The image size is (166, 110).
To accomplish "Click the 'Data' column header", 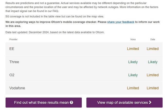I will (x=153, y=39).
